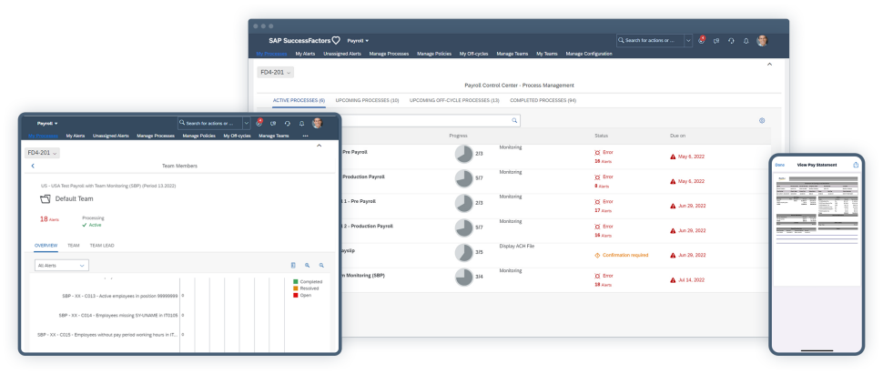Screen dimensions: 883x374
Task: Select the Active Processes (6) tab
Action: pyautogui.click(x=299, y=100)
